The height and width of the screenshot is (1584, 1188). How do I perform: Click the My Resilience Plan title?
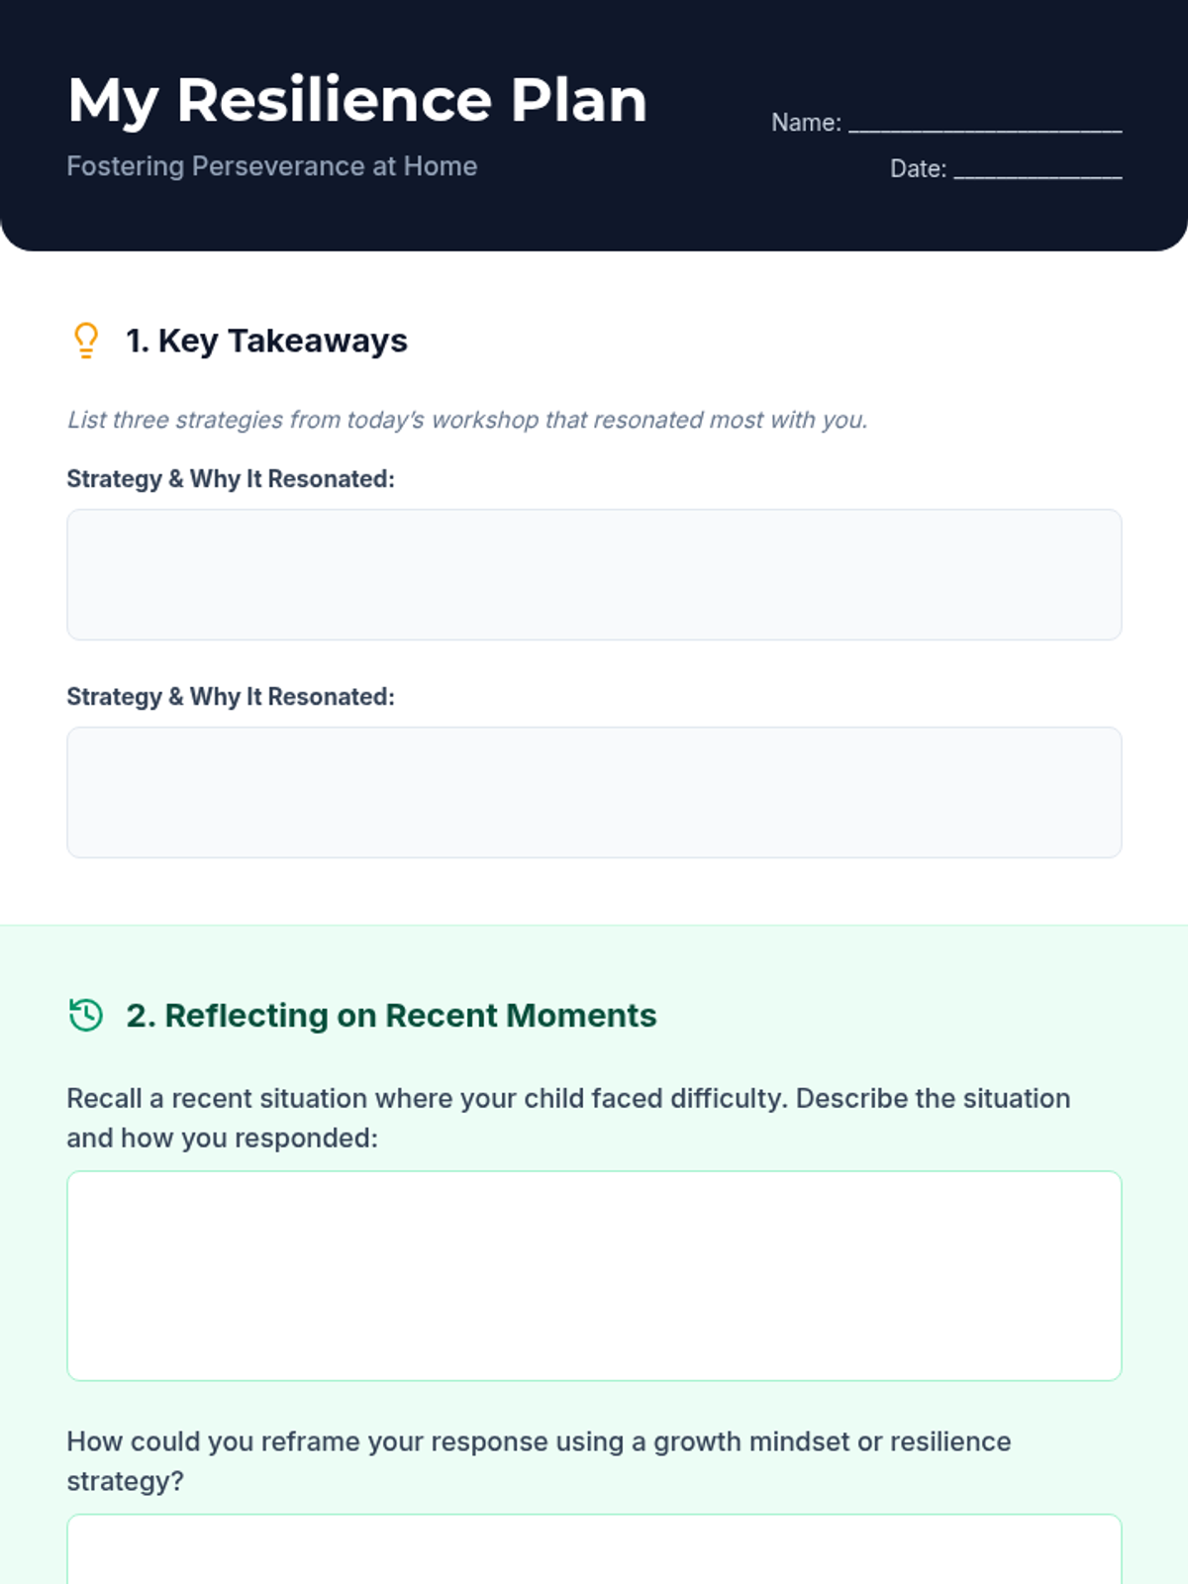(x=357, y=101)
